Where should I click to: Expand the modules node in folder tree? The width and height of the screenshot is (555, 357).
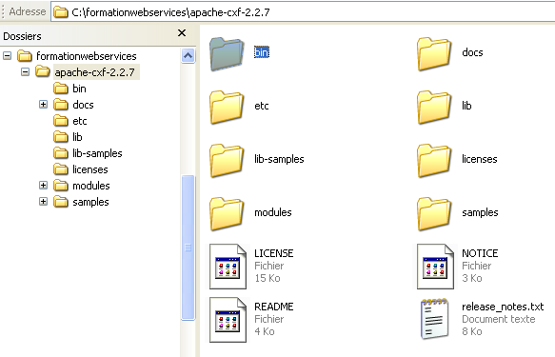pos(43,186)
